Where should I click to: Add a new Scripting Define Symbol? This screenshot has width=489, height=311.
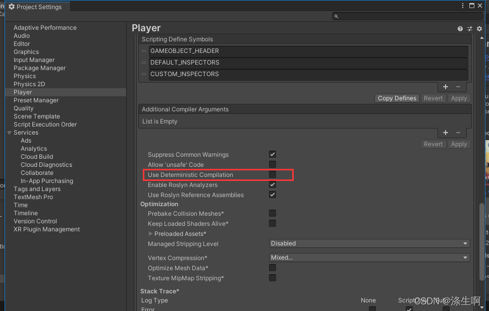pos(445,87)
